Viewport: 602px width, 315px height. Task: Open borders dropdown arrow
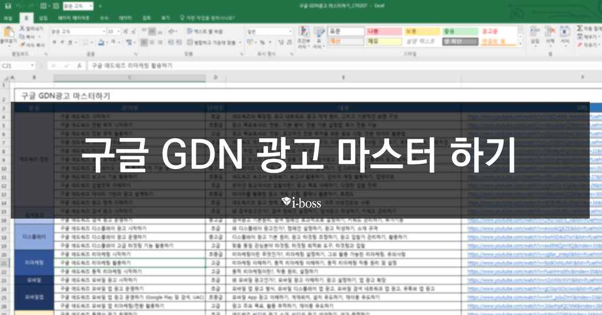click(x=91, y=42)
